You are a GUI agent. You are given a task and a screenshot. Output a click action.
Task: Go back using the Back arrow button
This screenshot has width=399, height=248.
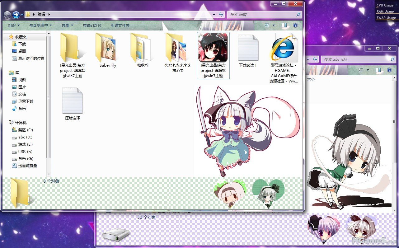click(x=7, y=15)
